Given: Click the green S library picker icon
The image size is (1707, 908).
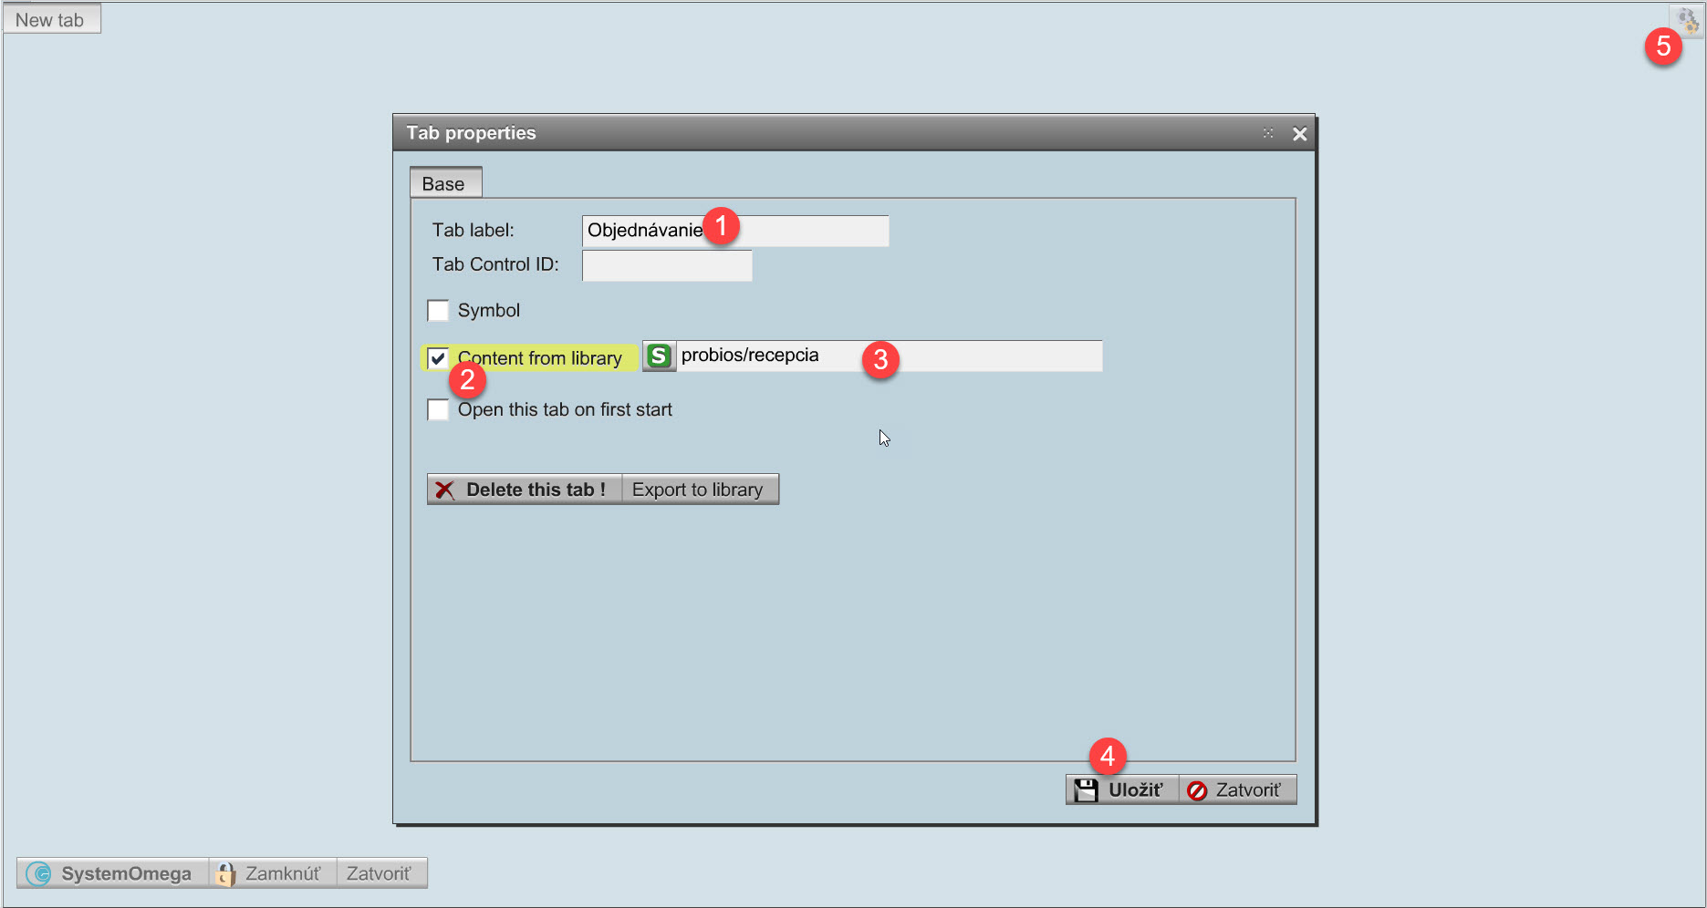Looking at the screenshot, I should pos(658,356).
